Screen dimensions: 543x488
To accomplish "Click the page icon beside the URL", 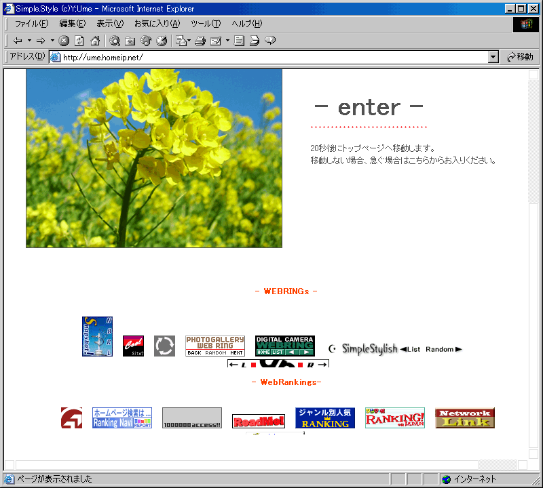I will (x=56, y=57).
